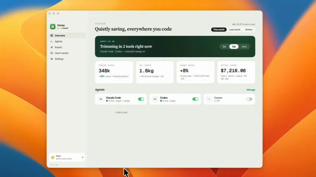
Task: Click the Agents terminal icon in sidebar
Action: (52, 41)
